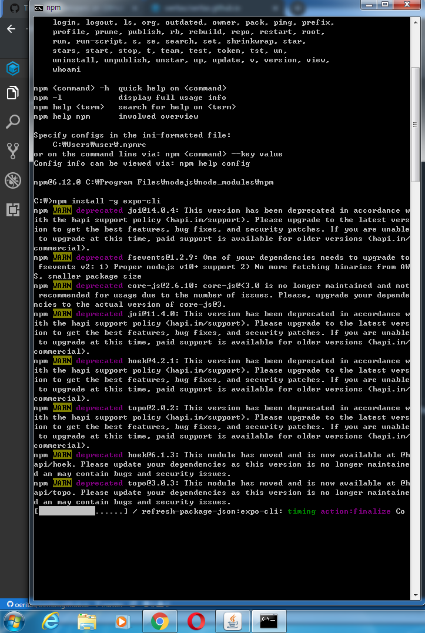425x633 pixels.
Task: Click the 'topo@3.0.3' warning text
Action: (222, 493)
